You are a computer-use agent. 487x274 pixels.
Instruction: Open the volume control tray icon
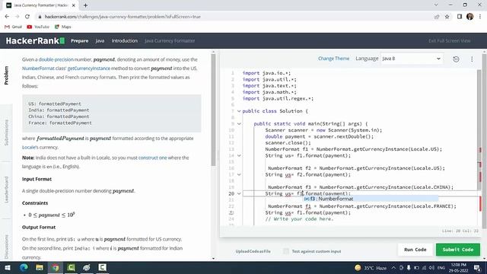point(431,268)
